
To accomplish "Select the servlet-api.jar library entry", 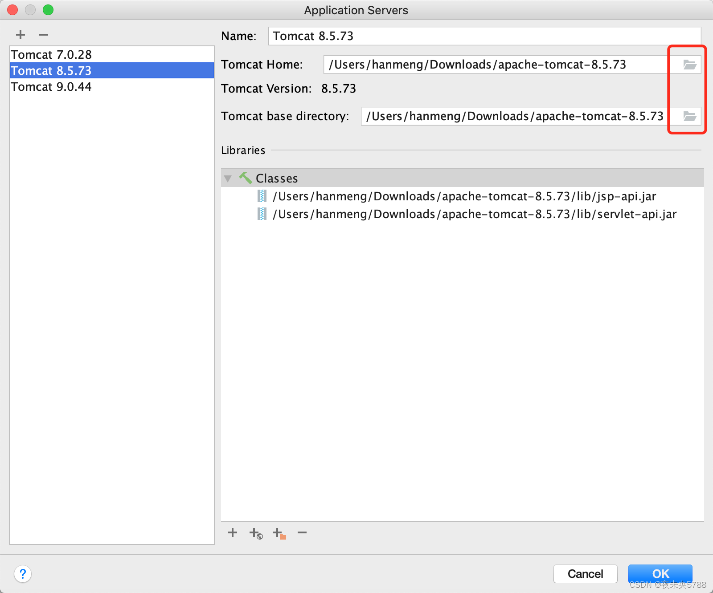I will 463,214.
